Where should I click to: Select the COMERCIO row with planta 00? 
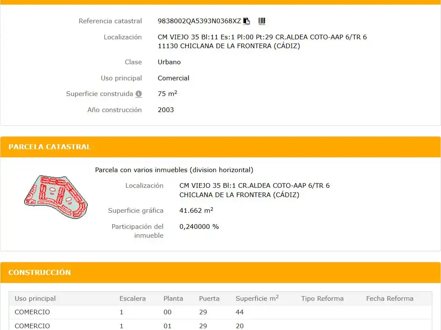tap(220, 312)
